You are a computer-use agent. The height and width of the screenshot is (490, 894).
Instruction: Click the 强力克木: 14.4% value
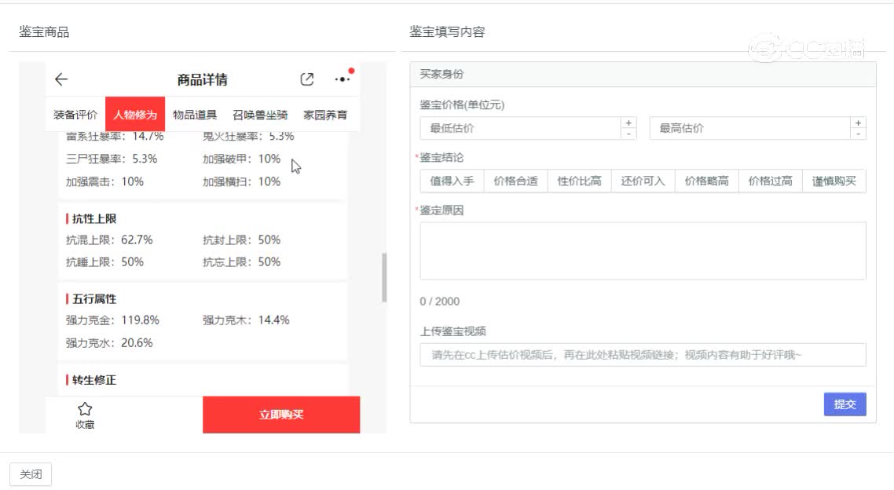246,320
